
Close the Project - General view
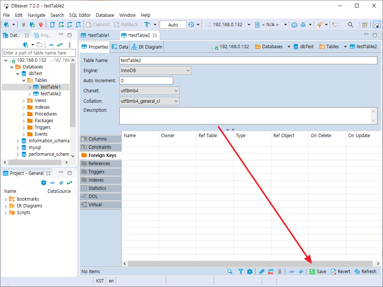point(48,173)
